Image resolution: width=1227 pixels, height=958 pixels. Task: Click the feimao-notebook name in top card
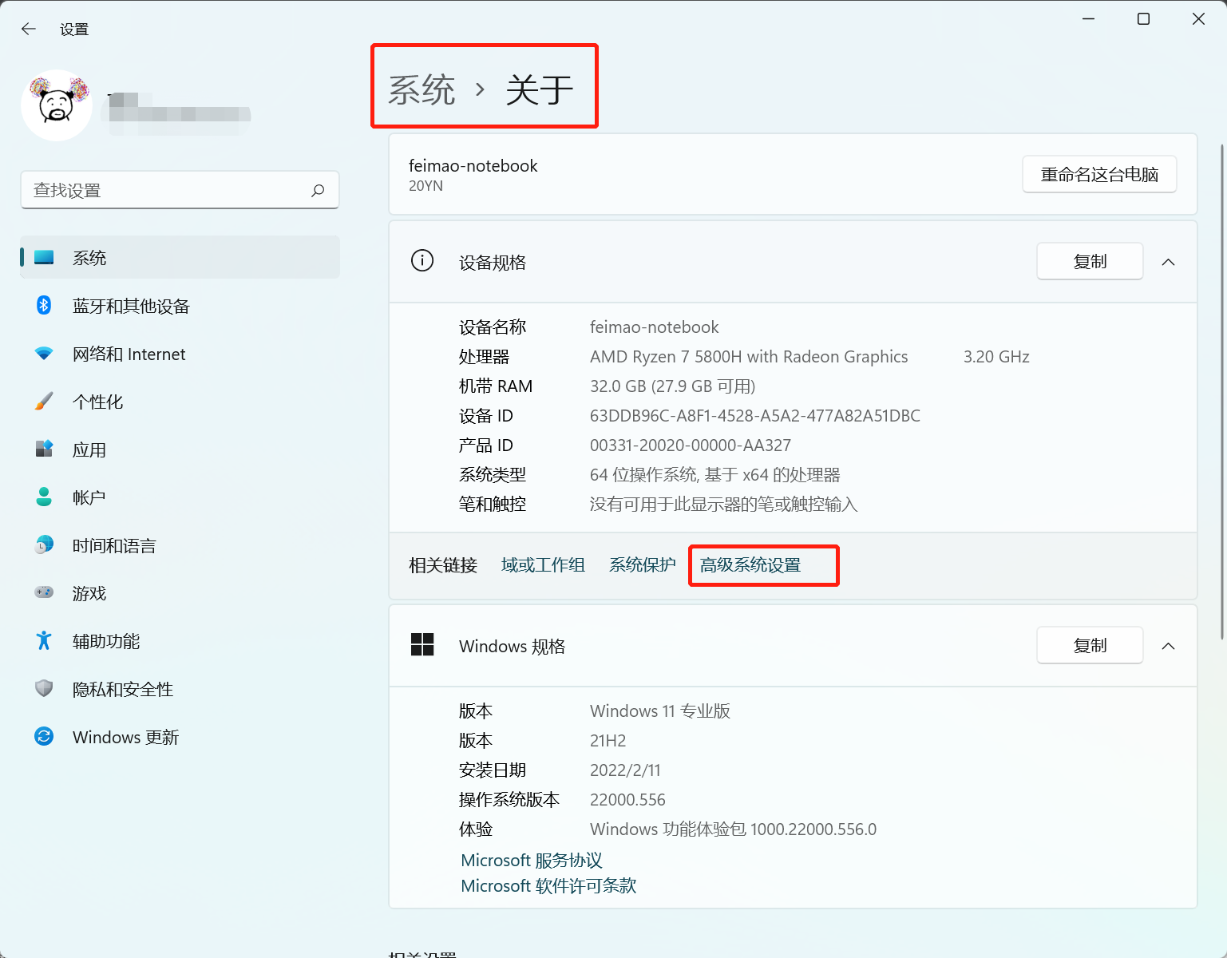pyautogui.click(x=473, y=165)
